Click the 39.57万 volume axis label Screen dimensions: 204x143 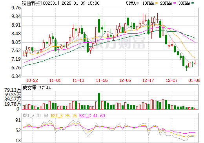click(x=13, y=100)
